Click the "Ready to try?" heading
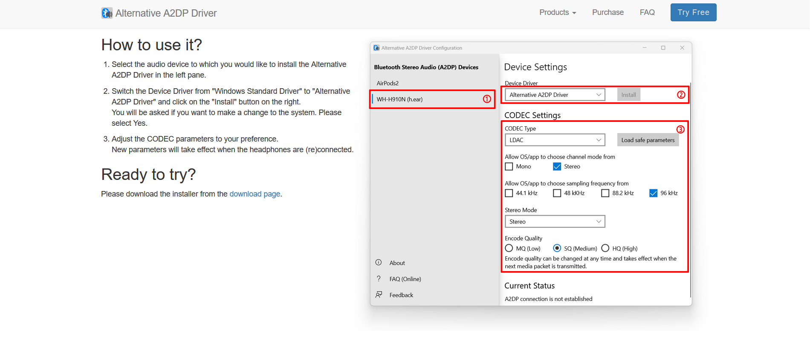The height and width of the screenshot is (347, 810). click(x=148, y=174)
